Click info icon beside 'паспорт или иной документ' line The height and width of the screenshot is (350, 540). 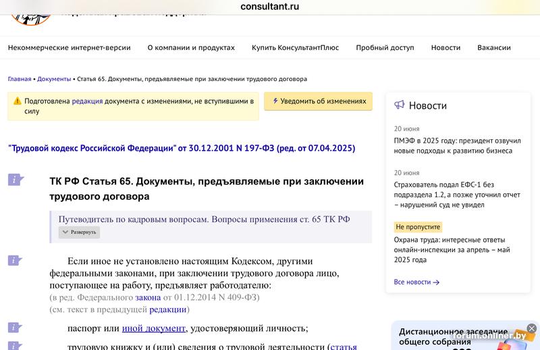15,327
